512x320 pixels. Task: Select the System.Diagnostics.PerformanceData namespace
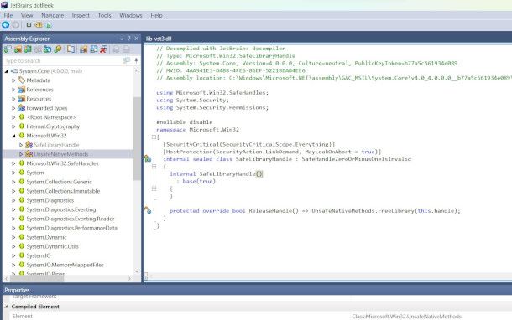point(72,228)
